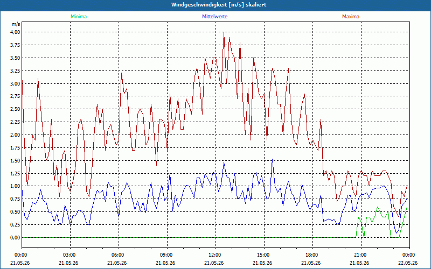Click the 06:00 time axis label
Viewport: 431px width, 269px height.
click(x=119, y=255)
